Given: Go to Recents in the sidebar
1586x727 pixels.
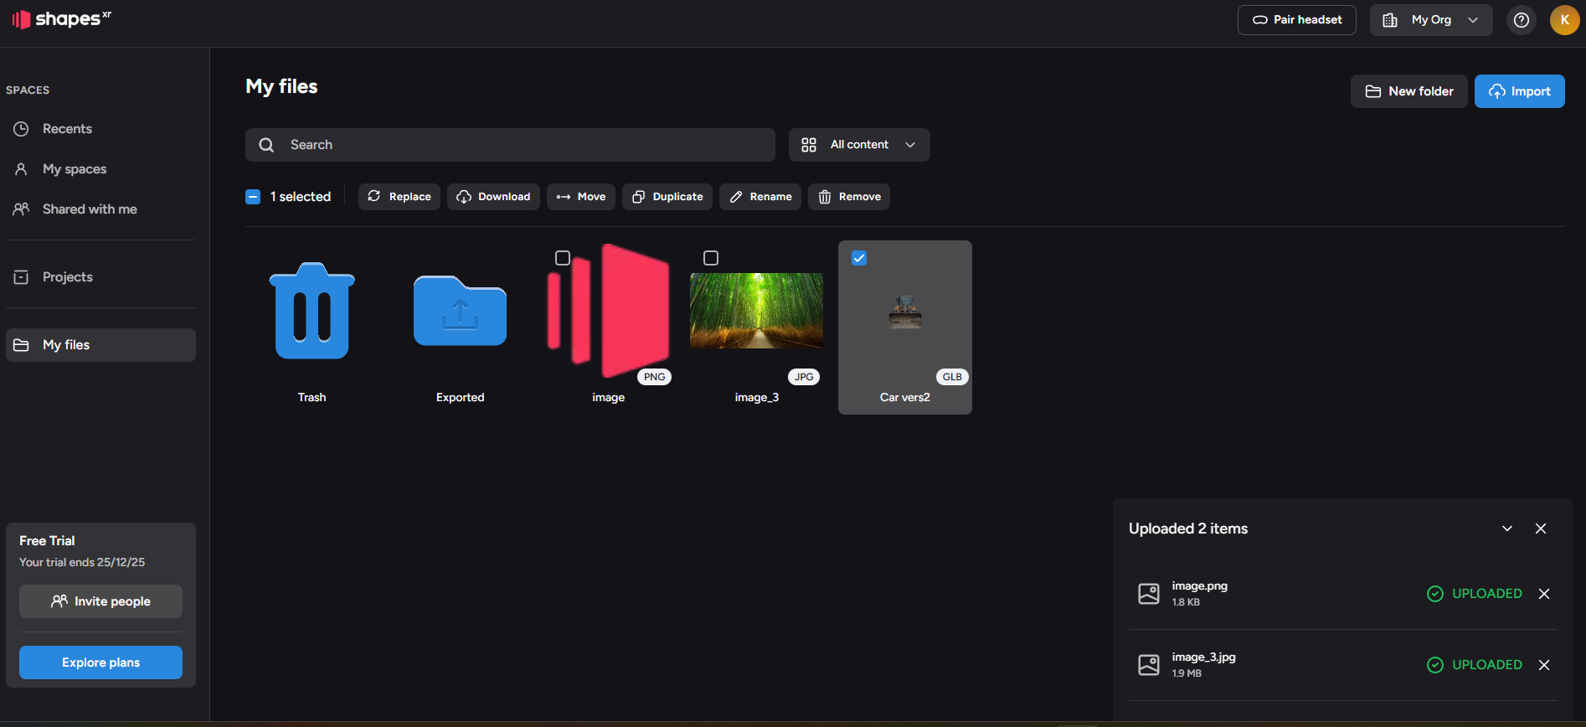Looking at the screenshot, I should [67, 129].
